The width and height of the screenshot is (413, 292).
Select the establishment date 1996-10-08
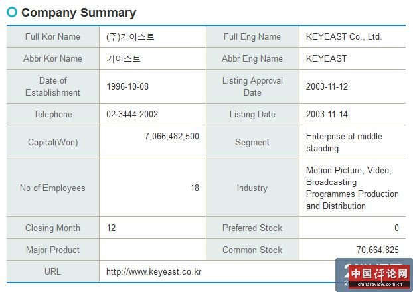click(127, 86)
